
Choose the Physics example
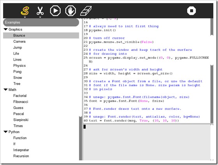point(19,66)
